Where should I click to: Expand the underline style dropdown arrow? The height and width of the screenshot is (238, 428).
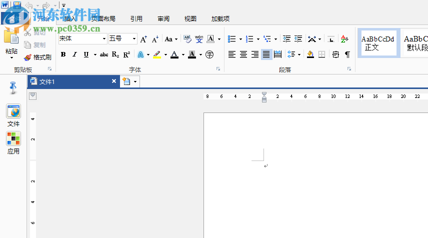[95, 55]
